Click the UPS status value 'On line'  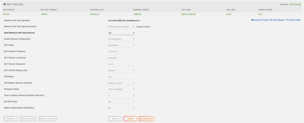6,14
